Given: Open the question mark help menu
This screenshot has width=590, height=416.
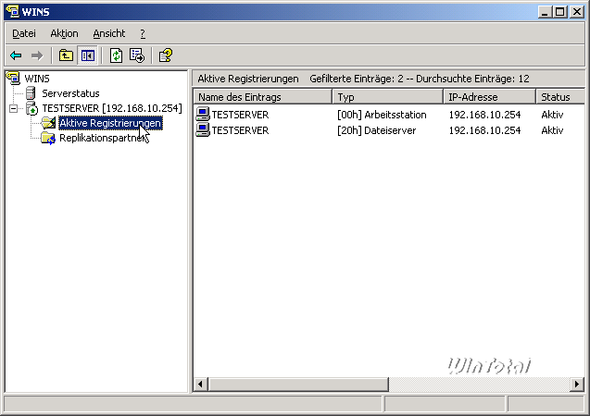Looking at the screenshot, I should tap(142, 33).
